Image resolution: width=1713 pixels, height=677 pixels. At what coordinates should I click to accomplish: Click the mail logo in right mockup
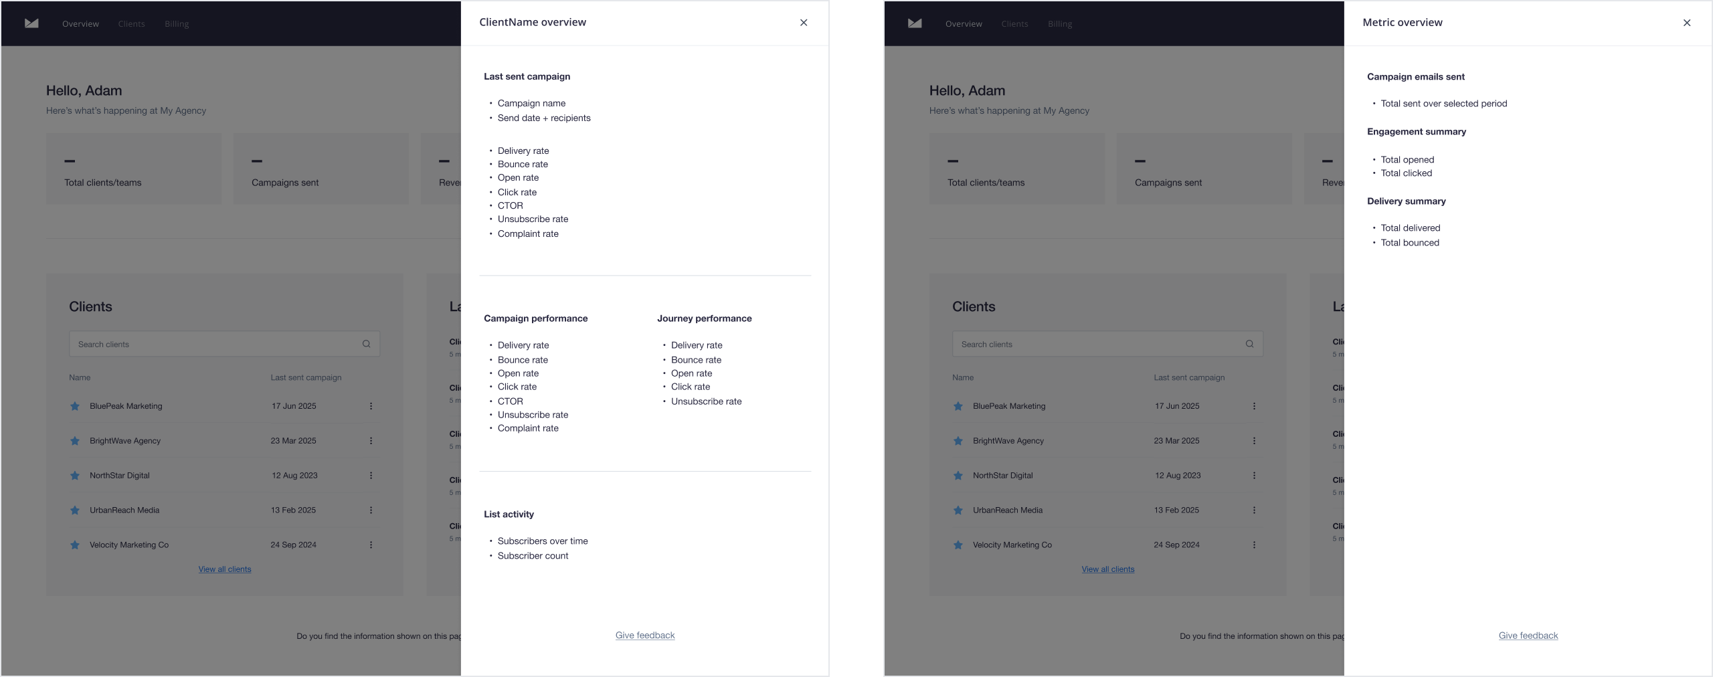(x=915, y=23)
